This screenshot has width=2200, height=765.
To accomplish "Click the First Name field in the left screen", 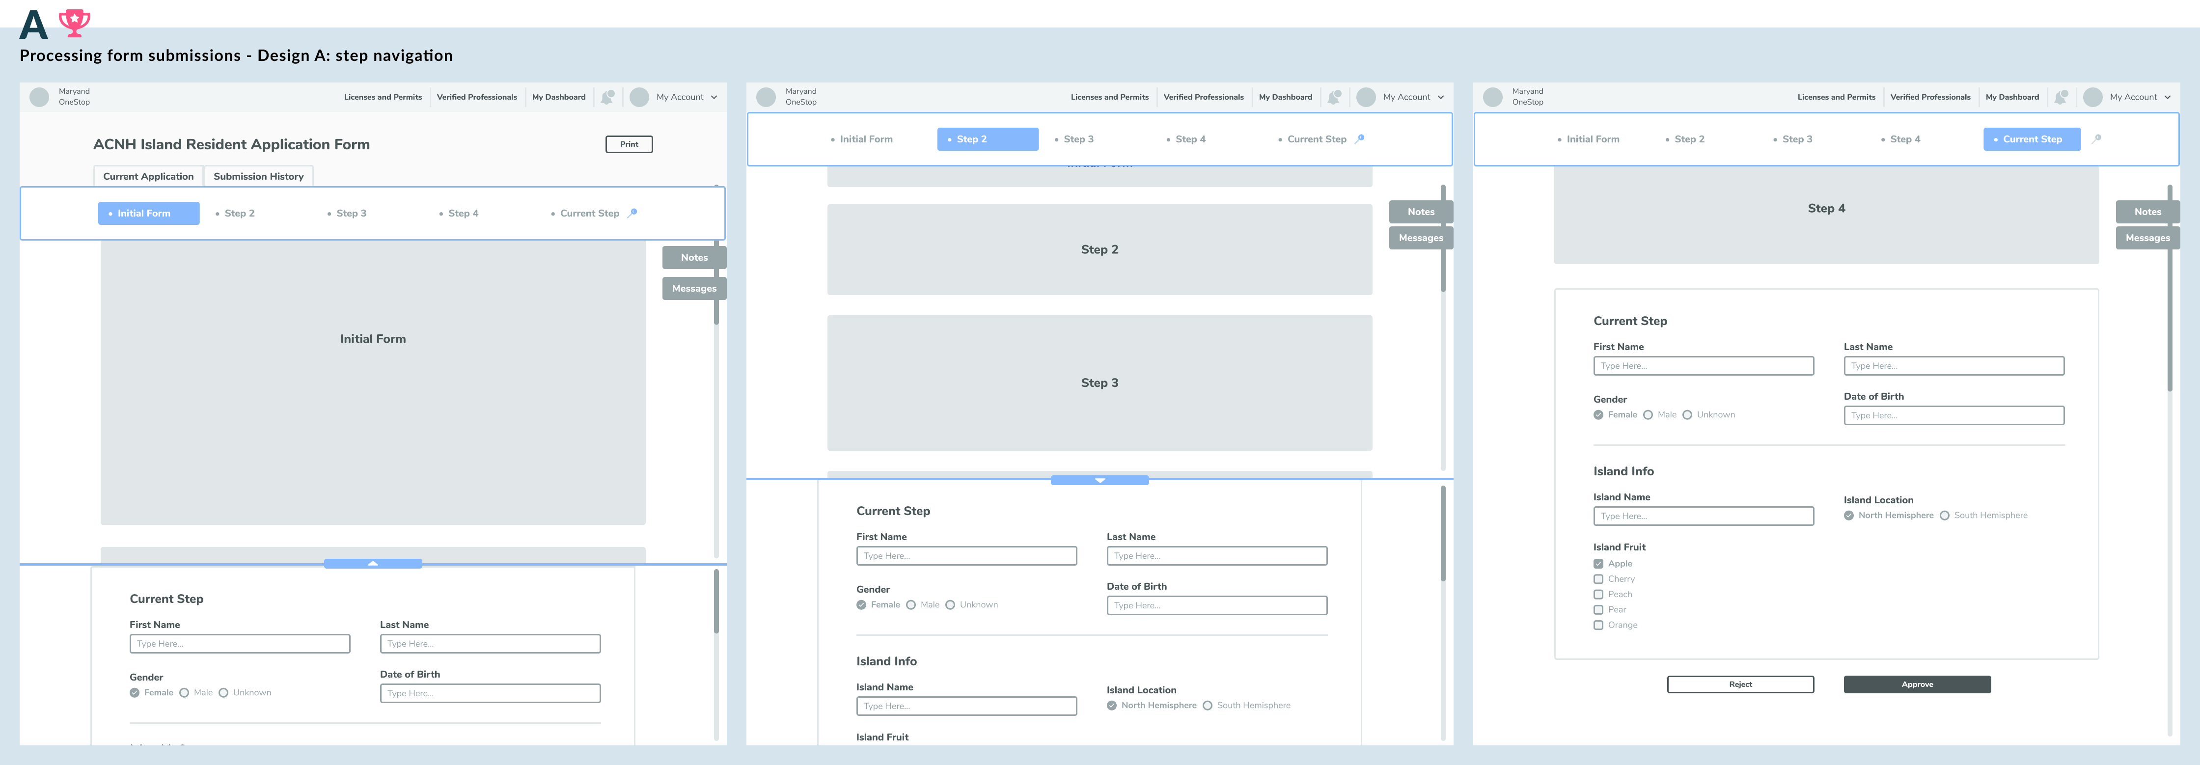I will (240, 644).
